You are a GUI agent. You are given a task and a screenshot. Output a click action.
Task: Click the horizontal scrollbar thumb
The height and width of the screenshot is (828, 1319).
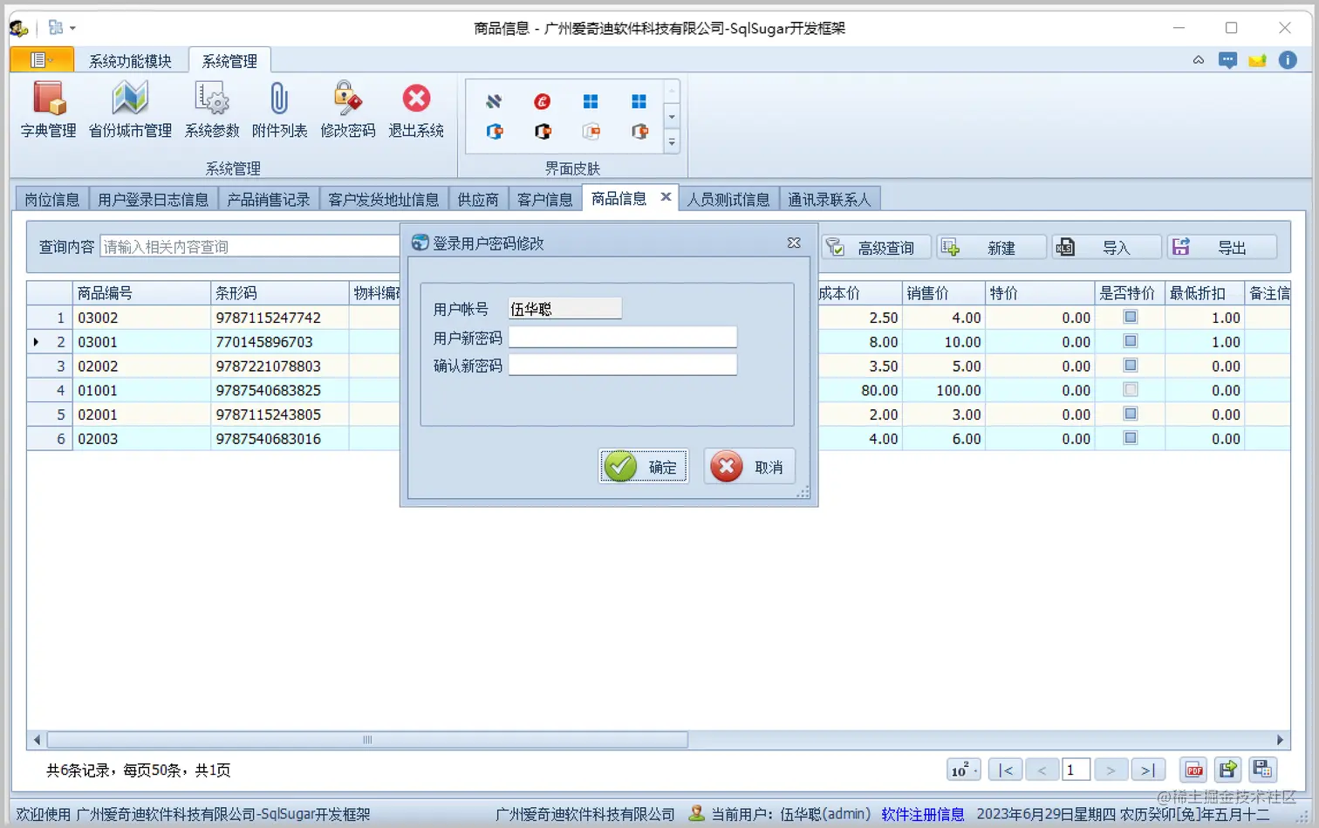[367, 740]
